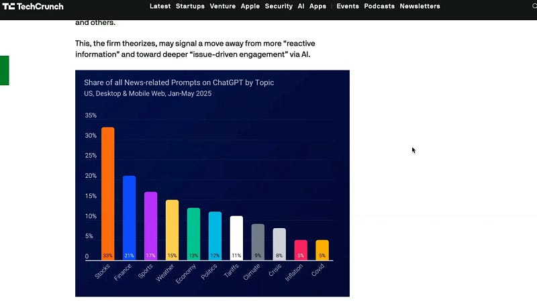Select AI in the top navigation

[x=301, y=6]
